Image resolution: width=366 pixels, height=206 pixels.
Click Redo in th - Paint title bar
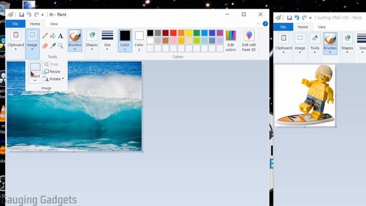[x=37, y=14]
